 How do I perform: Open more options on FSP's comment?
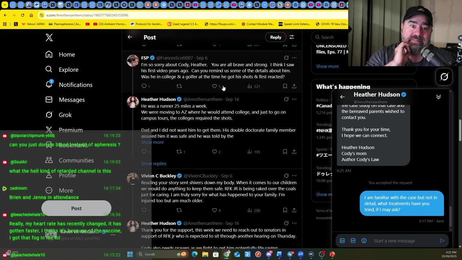[294, 58]
